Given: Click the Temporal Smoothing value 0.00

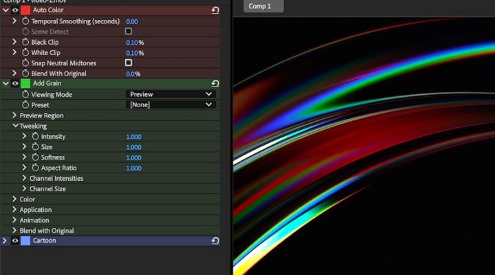Looking at the screenshot, I should (x=131, y=21).
